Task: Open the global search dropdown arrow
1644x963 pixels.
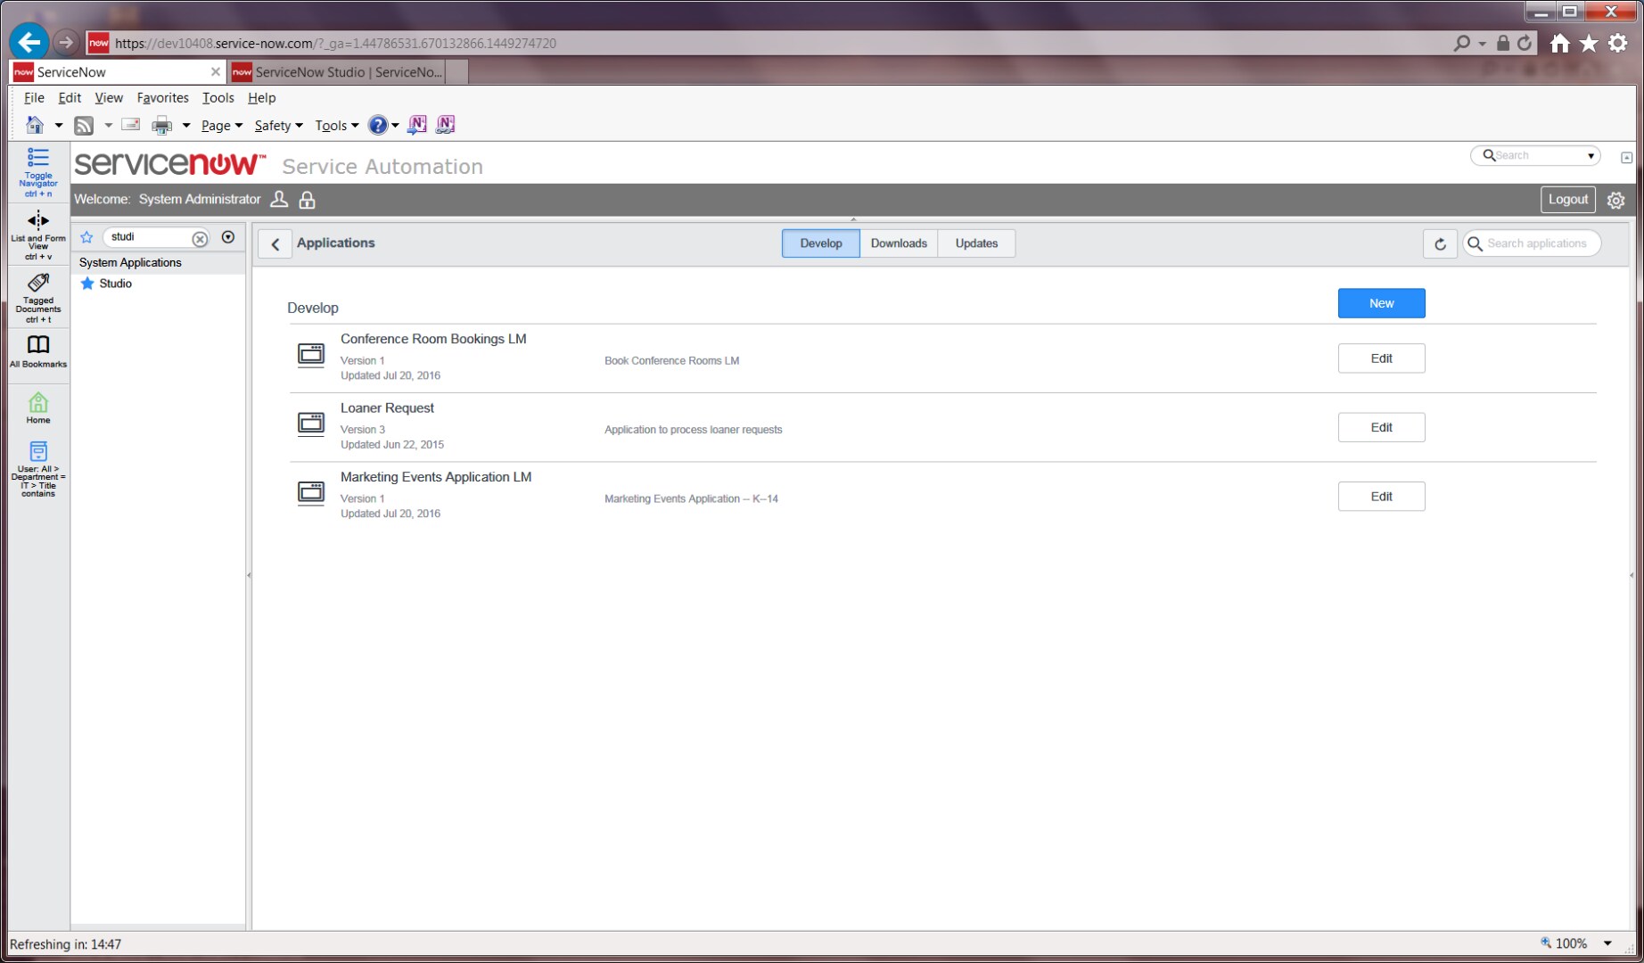Action: point(1591,156)
